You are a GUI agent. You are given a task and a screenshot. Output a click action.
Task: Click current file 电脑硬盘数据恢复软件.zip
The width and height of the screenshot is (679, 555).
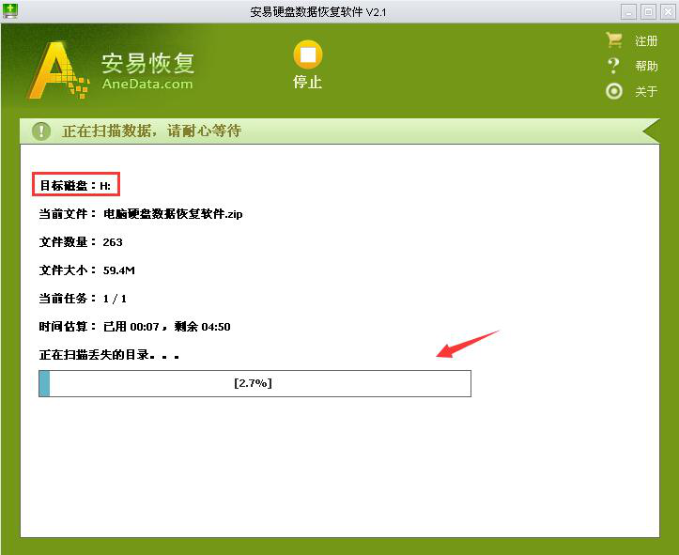click(x=173, y=214)
